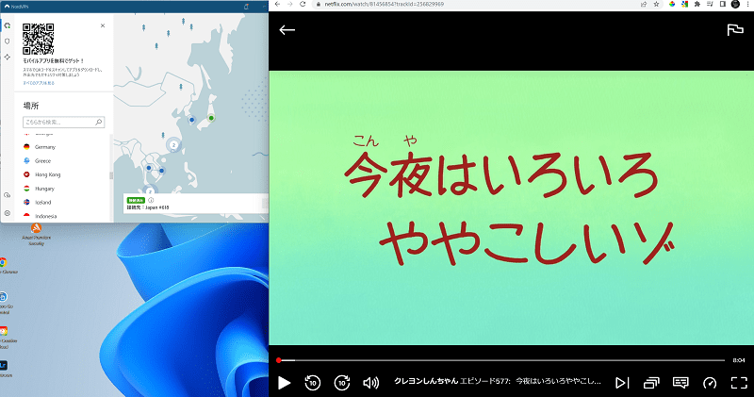Screen dimensions: 754x397
Task: Select Greece in the country list
Action: pos(63,160)
